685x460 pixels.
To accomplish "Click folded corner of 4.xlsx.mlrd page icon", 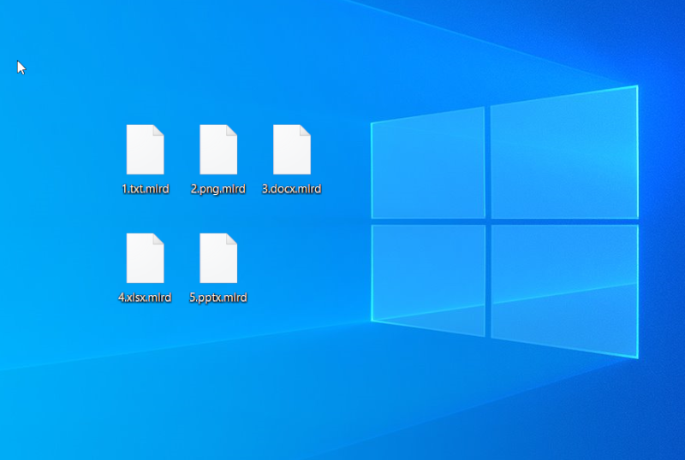I will point(158,238).
